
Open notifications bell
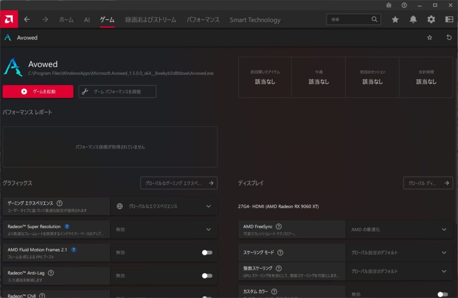(413, 20)
